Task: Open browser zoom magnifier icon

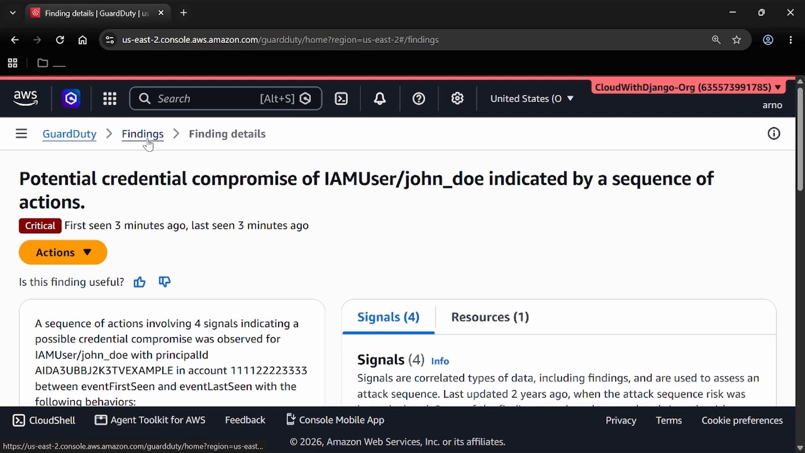Action: point(716,40)
